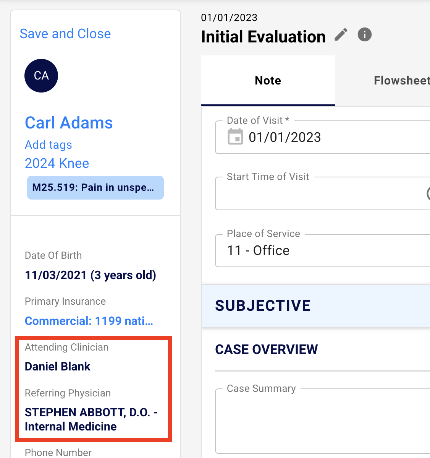Click the Add tags link

coord(48,145)
